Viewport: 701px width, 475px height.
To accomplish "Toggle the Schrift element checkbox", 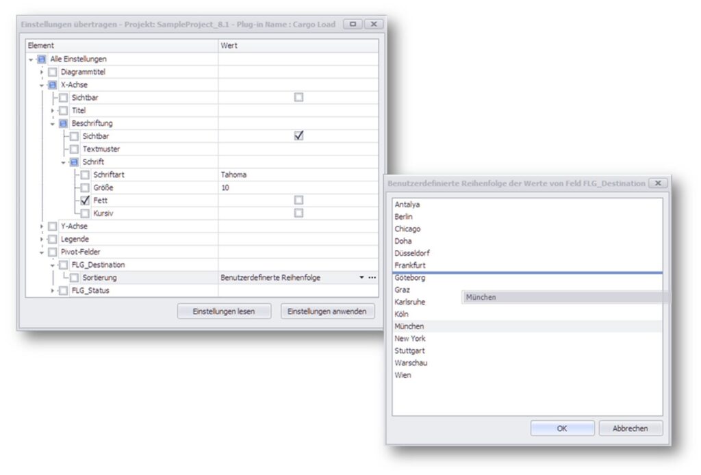I will [74, 162].
